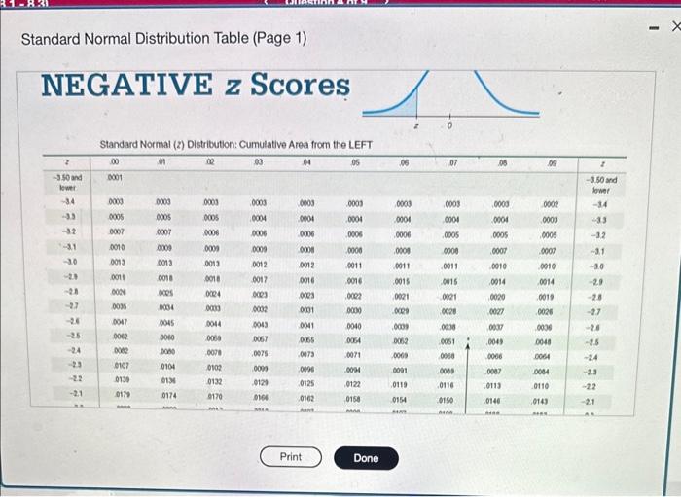
Task: Click the .00 column header
Action: point(114,161)
